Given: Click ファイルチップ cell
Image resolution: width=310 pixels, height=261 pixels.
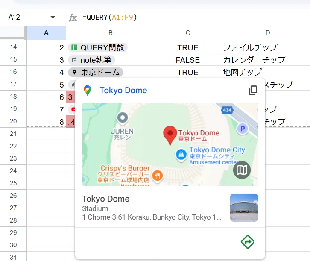Looking at the screenshot, I should (x=266, y=48).
